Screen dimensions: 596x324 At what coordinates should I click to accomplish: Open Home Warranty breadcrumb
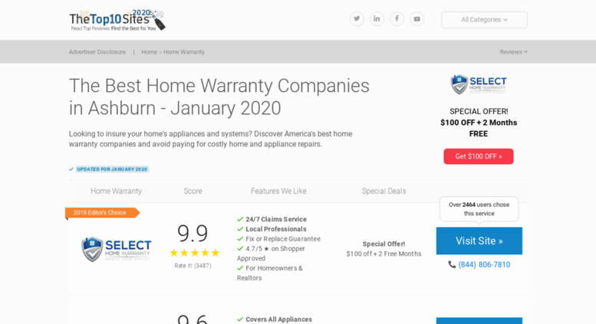point(184,52)
